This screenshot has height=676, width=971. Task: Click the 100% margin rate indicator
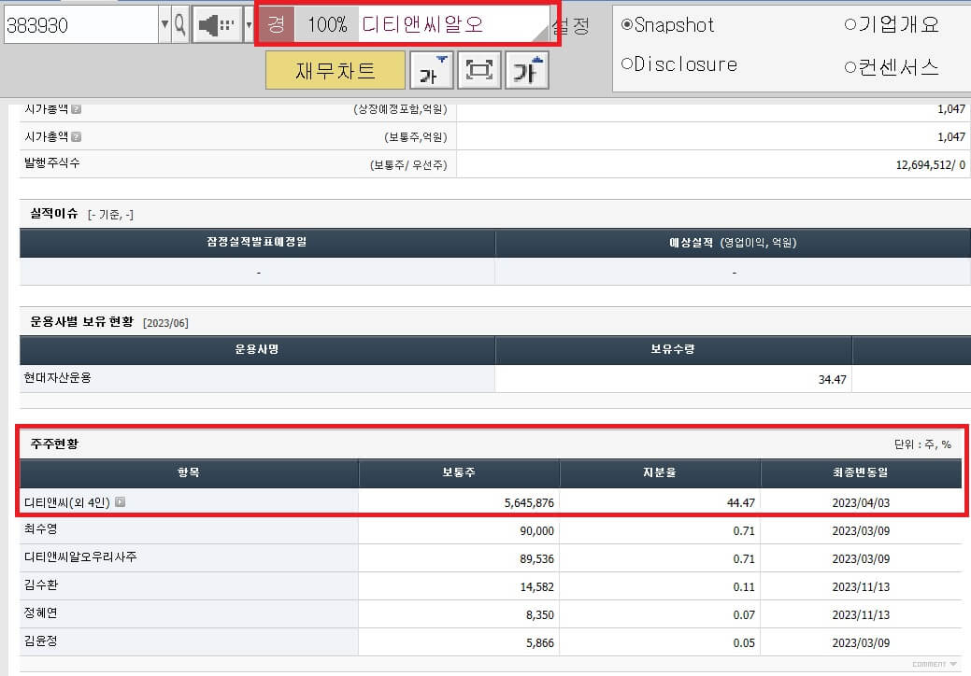click(x=327, y=24)
